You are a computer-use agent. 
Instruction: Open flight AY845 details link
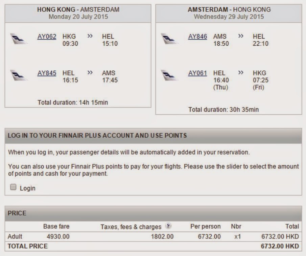coord(47,73)
